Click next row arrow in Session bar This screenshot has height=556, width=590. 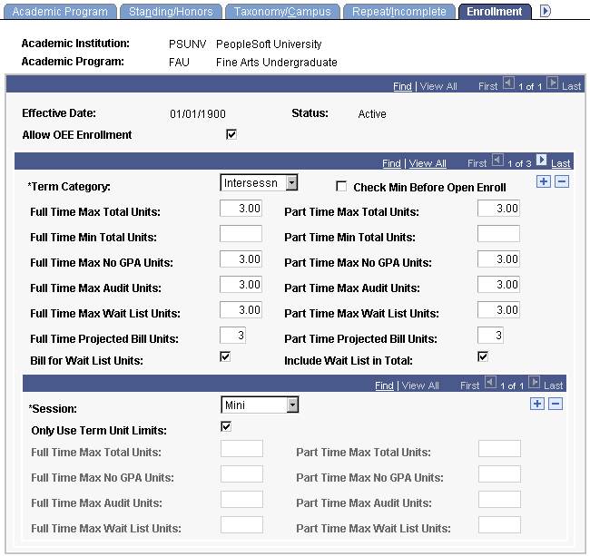point(534,383)
